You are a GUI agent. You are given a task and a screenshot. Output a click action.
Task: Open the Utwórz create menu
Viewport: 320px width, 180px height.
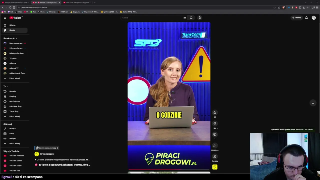[296, 18]
